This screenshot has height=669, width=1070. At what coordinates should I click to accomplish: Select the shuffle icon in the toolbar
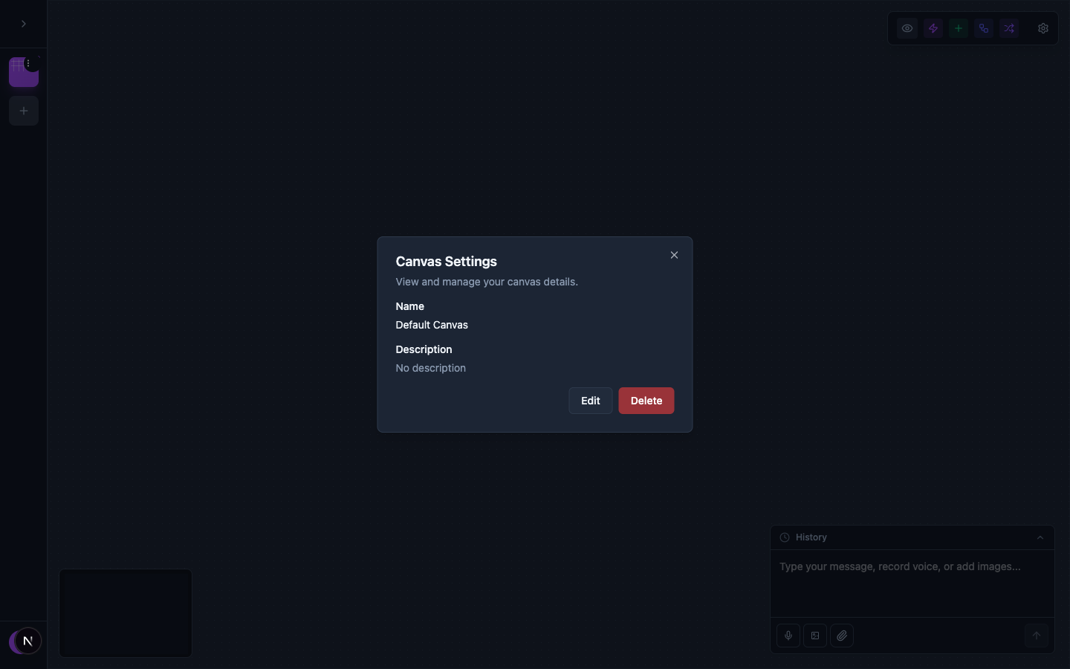(1008, 28)
